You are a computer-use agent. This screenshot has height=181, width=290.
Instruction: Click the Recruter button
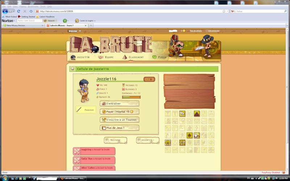pyautogui.click(x=115, y=140)
